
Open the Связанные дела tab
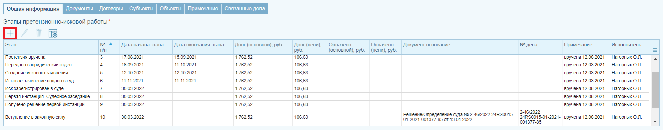245,9
